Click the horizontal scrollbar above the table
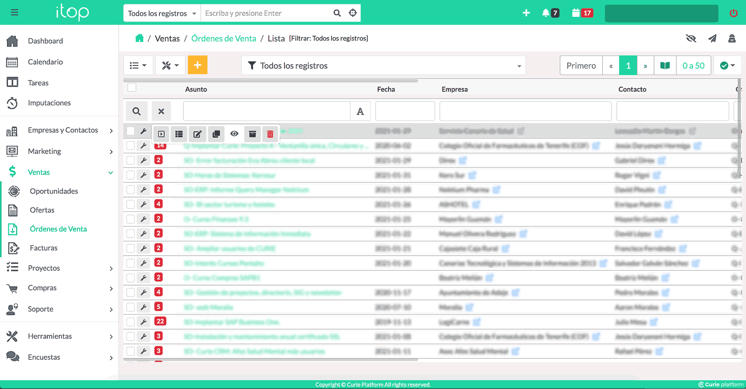 [270, 81]
